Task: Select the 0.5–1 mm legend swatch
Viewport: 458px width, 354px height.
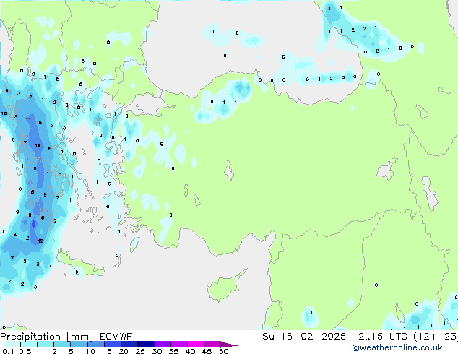Action: click(x=29, y=345)
